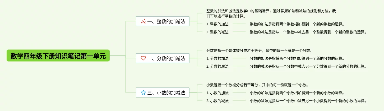The width and height of the screenshot is (384, 111).
Task: Click the magic wand icon on 整数的加减法
Action: [143, 21]
